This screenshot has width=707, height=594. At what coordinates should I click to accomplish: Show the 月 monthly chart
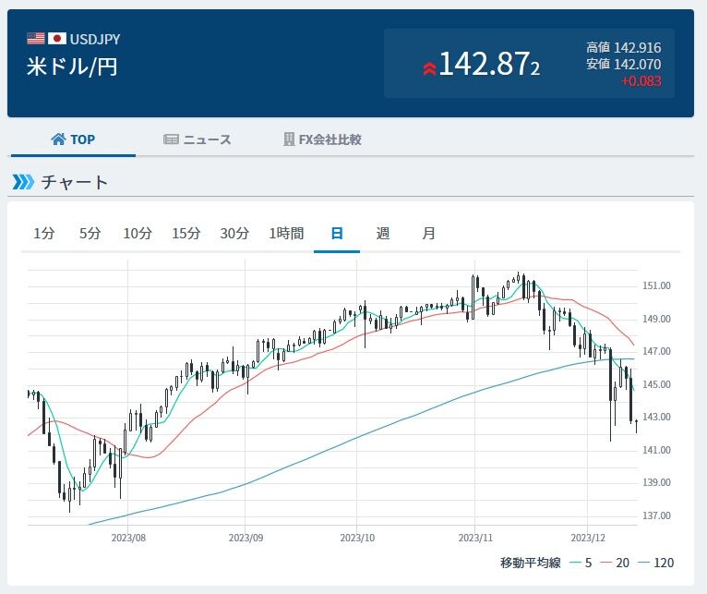[x=428, y=234]
